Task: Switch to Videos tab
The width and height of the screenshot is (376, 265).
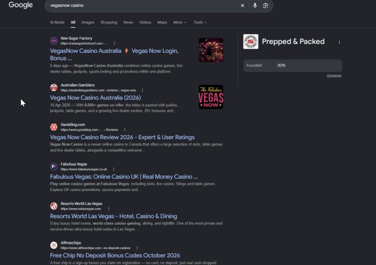Action: tap(146, 22)
